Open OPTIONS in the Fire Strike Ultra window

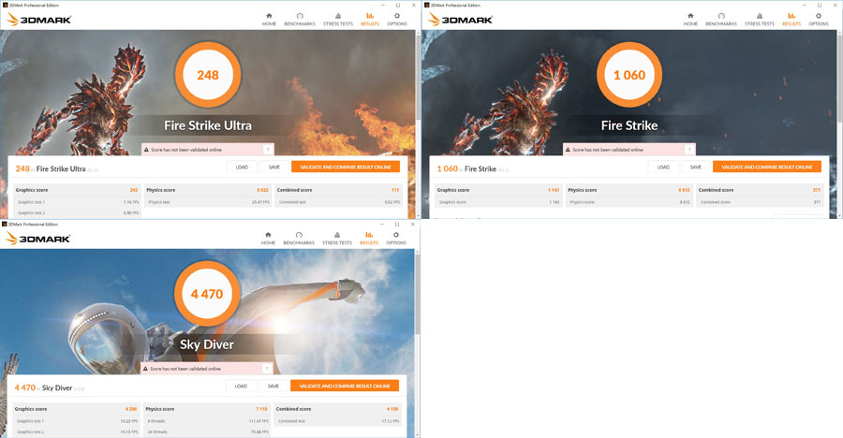[397, 20]
